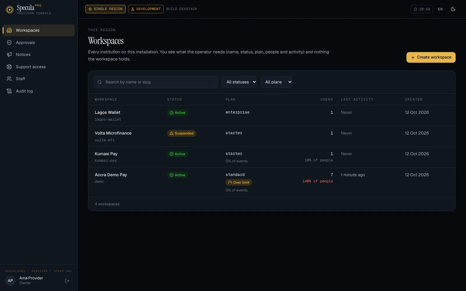
Task: Open Approvals shield icon in sidebar
Action: [x=9, y=42]
